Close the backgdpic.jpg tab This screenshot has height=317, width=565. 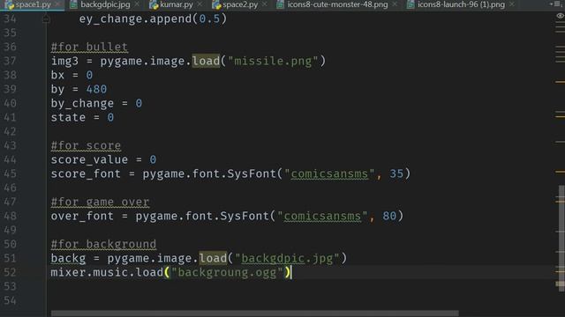pyautogui.click(x=137, y=4)
